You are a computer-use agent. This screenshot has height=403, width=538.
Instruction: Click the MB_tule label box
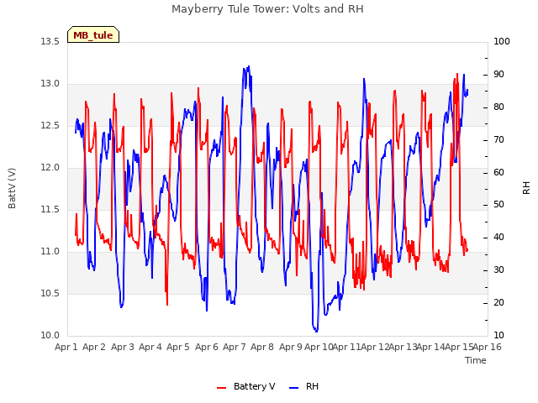[x=93, y=34]
